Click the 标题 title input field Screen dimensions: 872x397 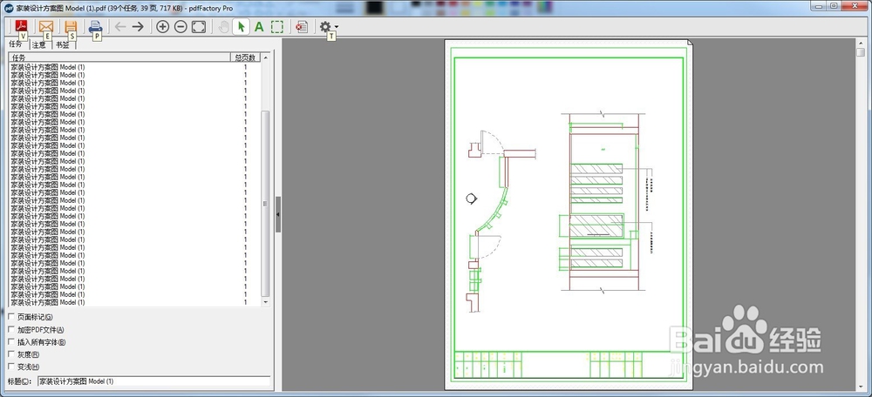(154, 381)
